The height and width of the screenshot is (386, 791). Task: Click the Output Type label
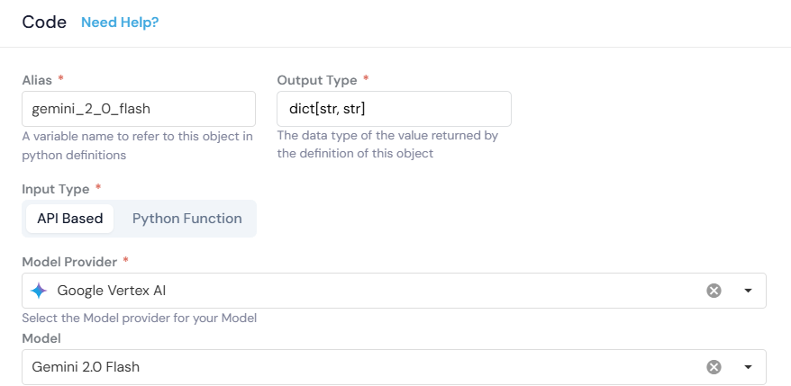[x=316, y=80]
